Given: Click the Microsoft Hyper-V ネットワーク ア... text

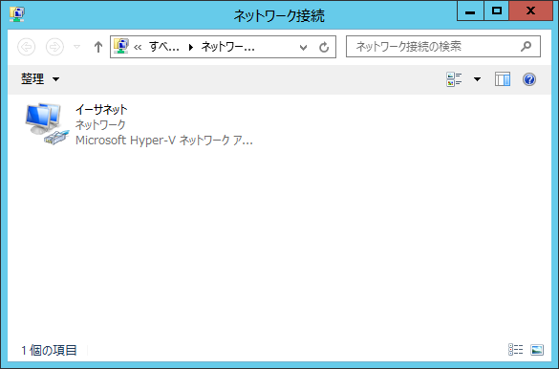Looking at the screenshot, I should [164, 141].
